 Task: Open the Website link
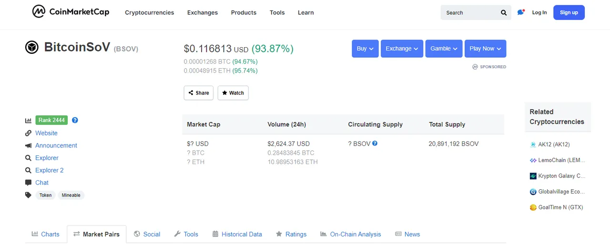(46, 133)
